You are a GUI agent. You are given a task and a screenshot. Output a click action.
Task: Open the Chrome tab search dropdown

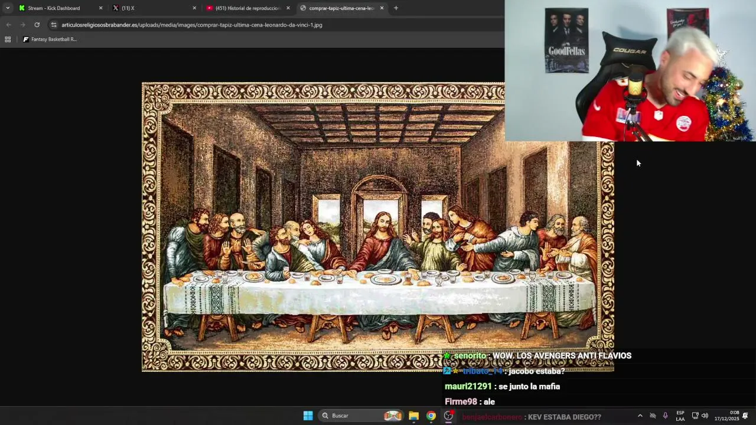pyautogui.click(x=7, y=8)
